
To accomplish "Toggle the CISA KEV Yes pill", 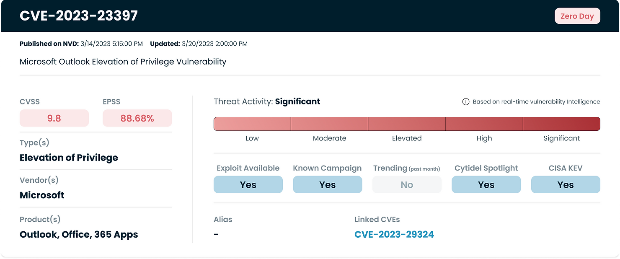I will coord(566,184).
